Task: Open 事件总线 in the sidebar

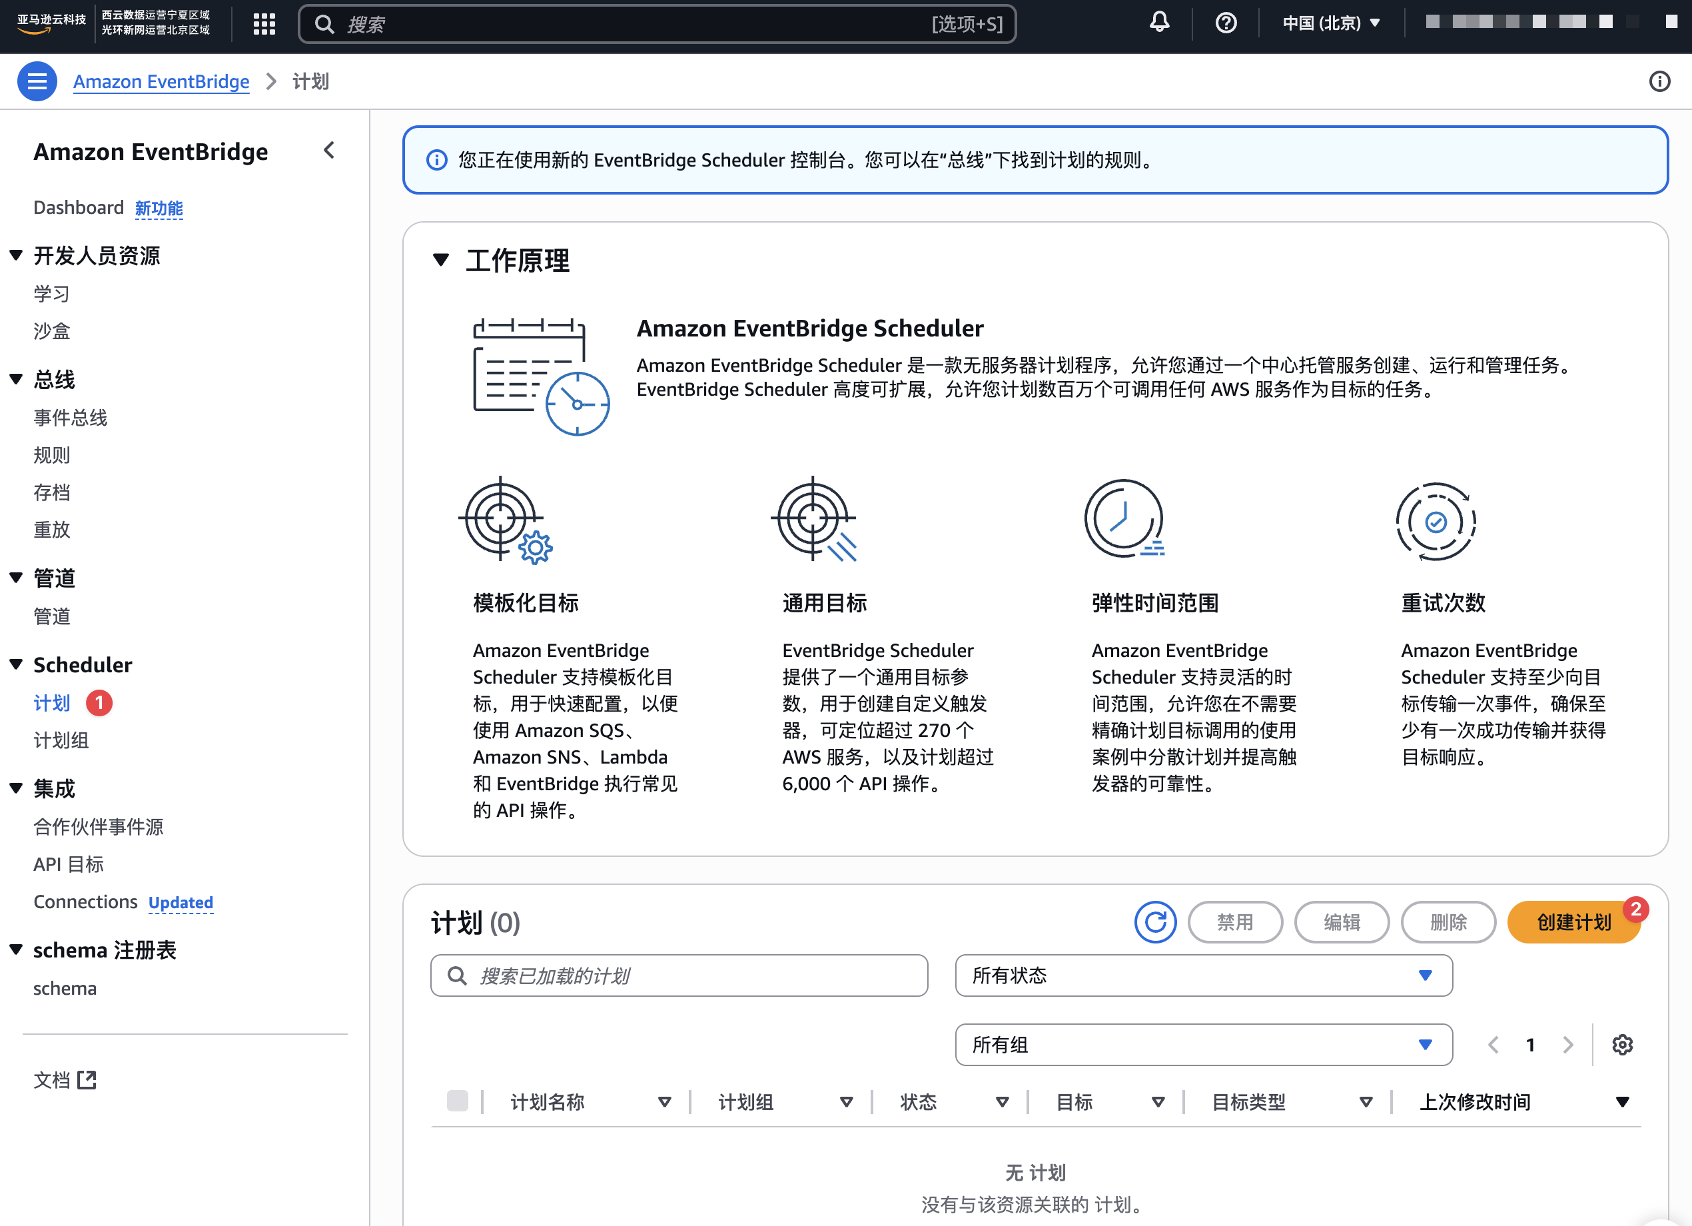Action: point(70,418)
